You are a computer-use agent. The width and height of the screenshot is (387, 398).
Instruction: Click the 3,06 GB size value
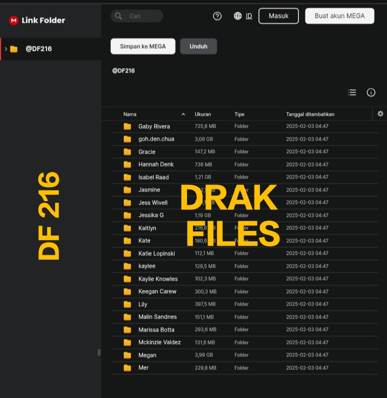(x=204, y=139)
